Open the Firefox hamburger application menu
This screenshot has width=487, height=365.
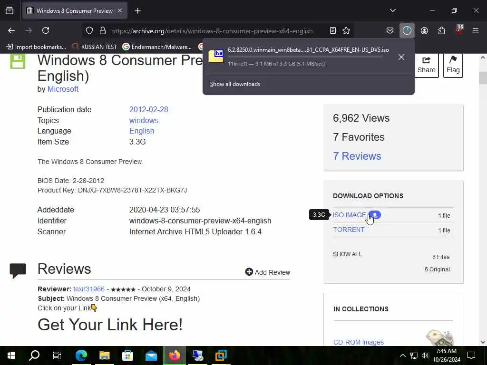click(476, 30)
